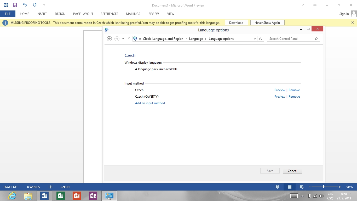Click the Language breadcrumb item
Screen dimensions: 357x201
(x=196, y=39)
